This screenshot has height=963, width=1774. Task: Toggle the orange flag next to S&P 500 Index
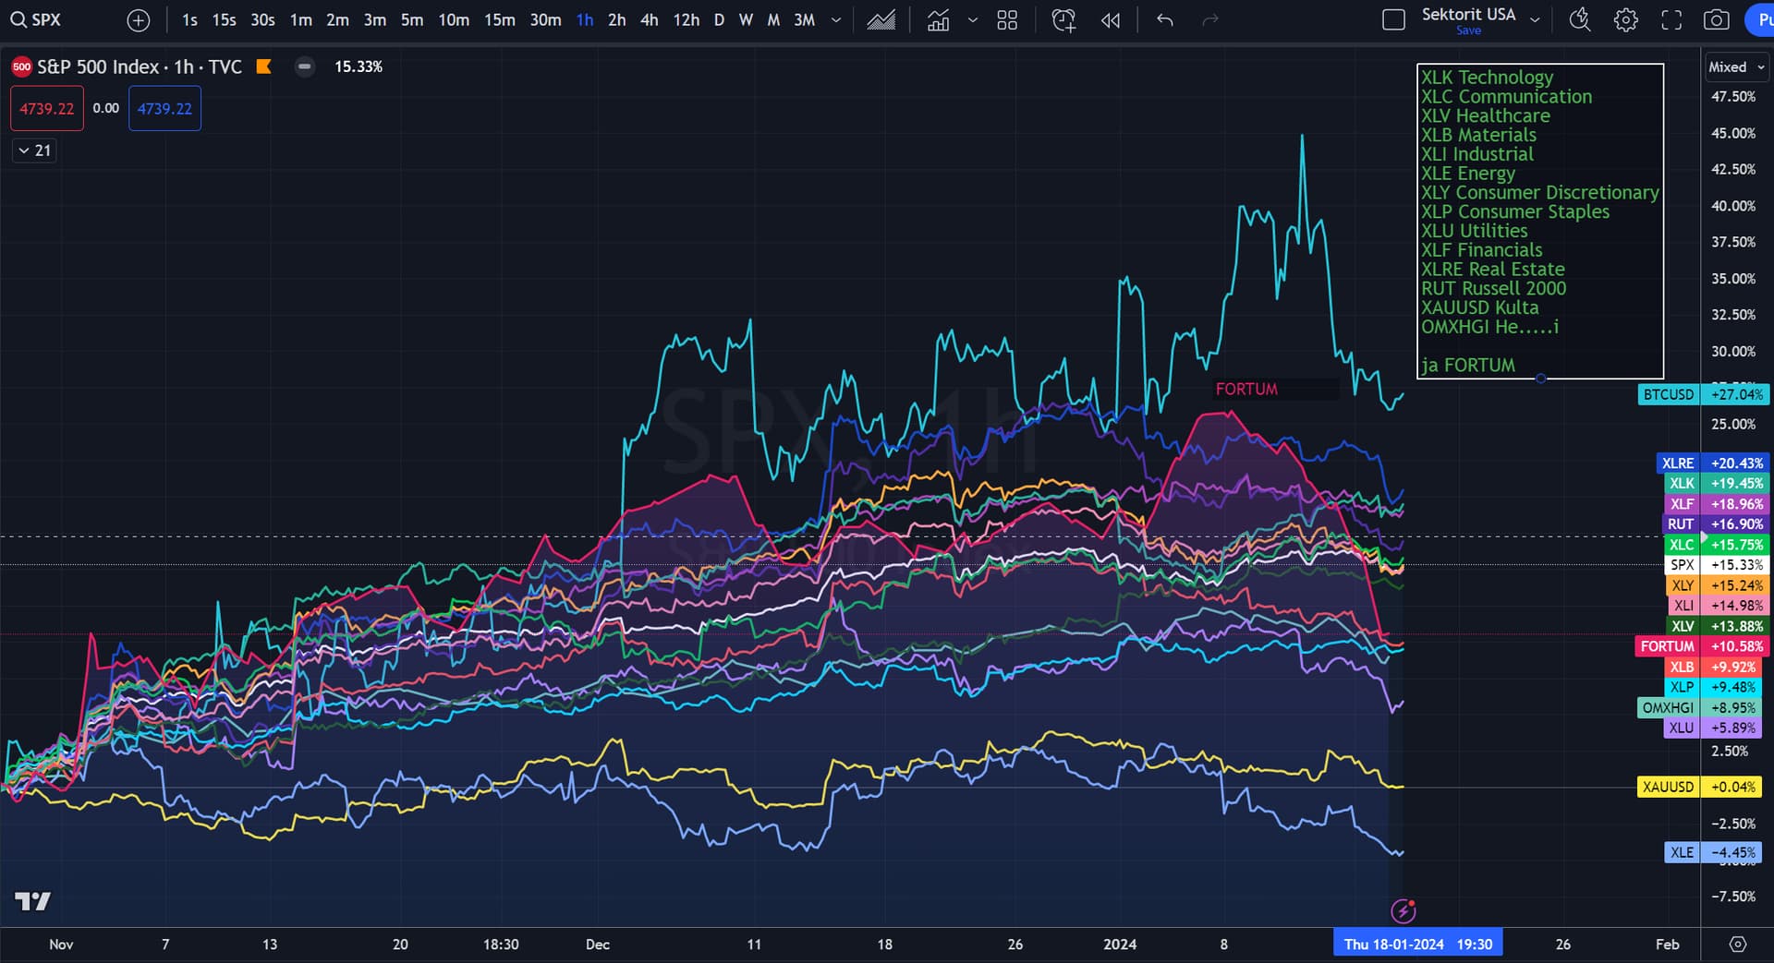(x=264, y=66)
